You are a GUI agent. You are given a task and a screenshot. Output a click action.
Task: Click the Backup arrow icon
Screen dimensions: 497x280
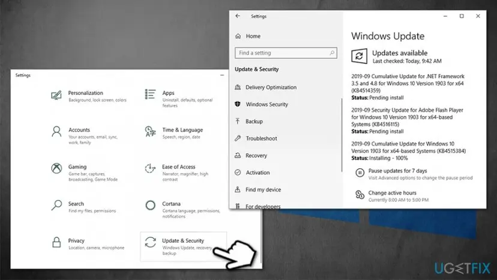click(x=238, y=121)
